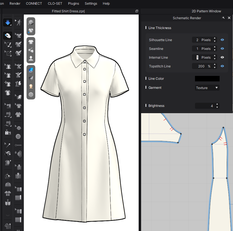Expand the hidden tools chevron in left toolbar
233x231 pixels.
point(8,215)
